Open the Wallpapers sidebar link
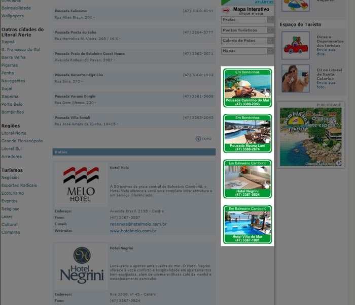355x305 pixels. coord(13,16)
